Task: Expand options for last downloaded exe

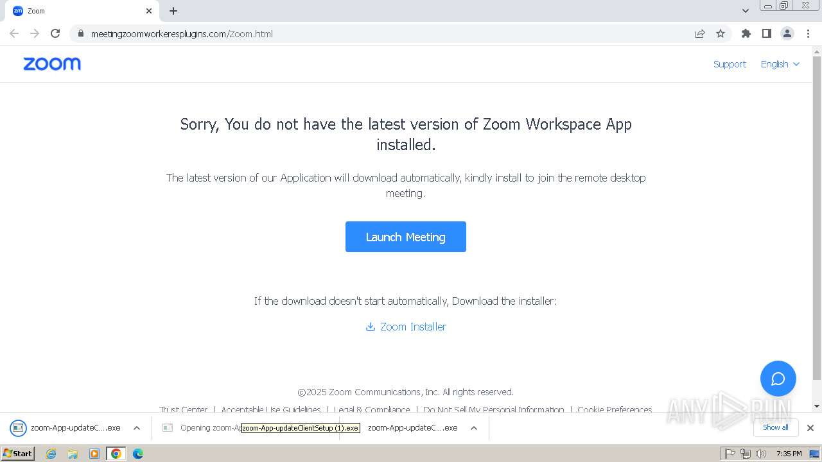Action: [x=474, y=428]
